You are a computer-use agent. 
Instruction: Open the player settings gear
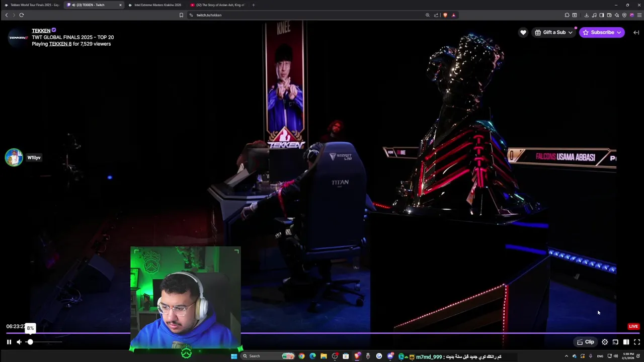[x=605, y=342]
